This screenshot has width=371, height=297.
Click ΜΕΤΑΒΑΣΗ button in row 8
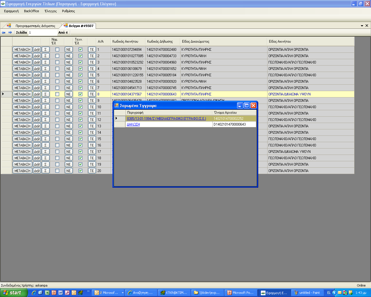pyautogui.click(x=22, y=94)
